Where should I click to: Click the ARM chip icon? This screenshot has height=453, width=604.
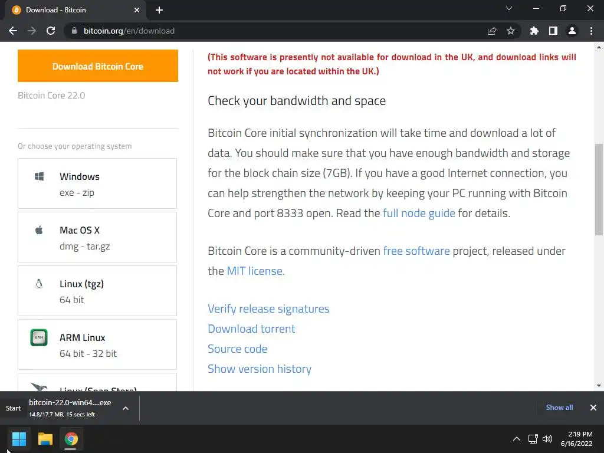[39, 337]
